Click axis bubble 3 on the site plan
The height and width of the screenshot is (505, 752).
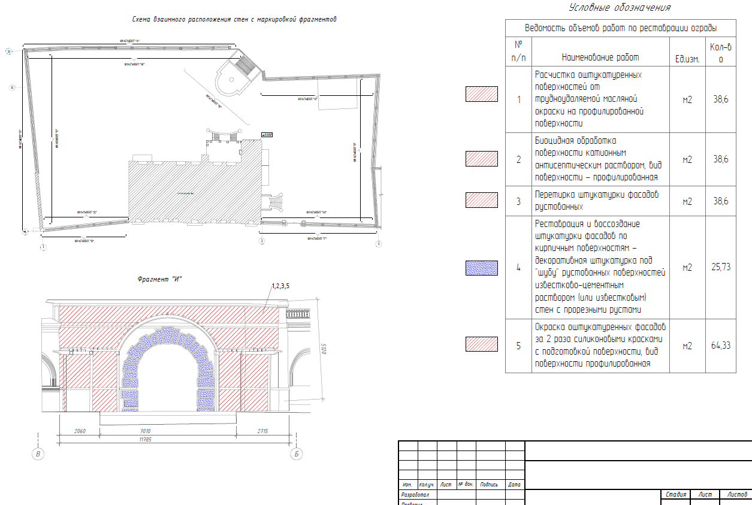coord(378,244)
